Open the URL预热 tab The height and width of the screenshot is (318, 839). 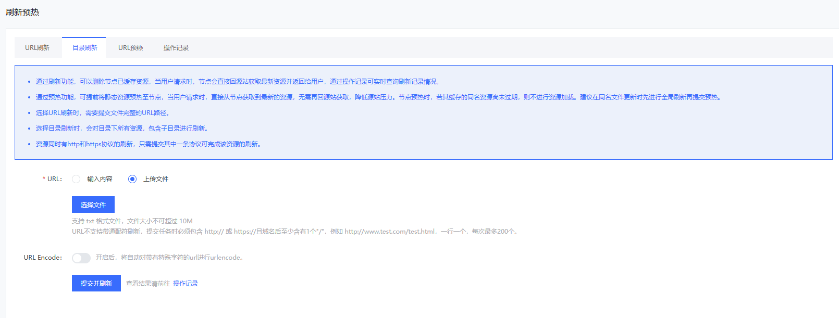[130, 48]
